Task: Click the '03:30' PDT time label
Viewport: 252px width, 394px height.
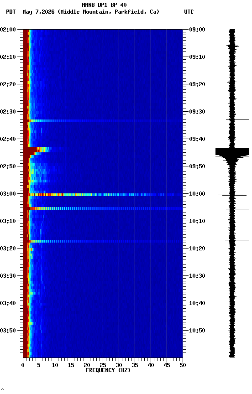Action: tap(8, 276)
